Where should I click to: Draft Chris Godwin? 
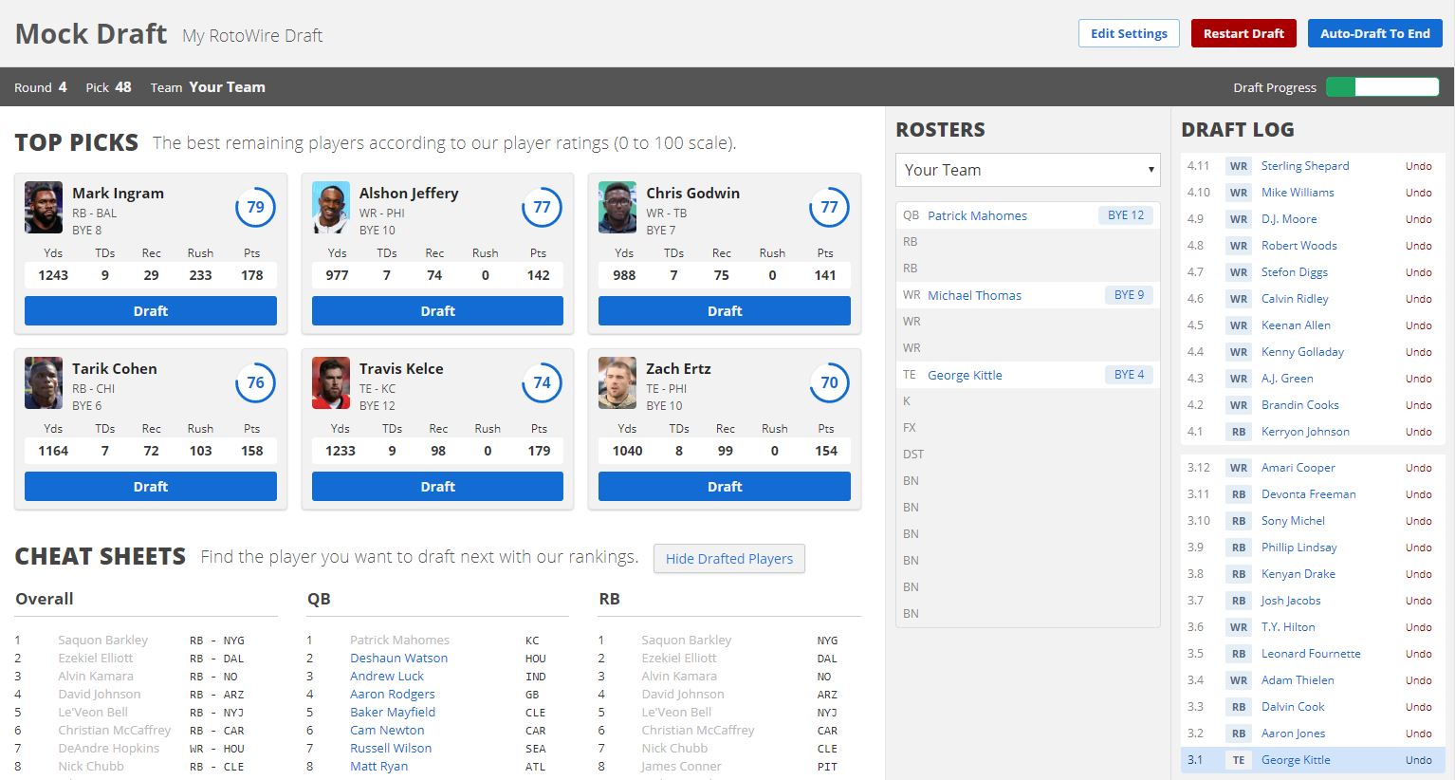point(725,310)
